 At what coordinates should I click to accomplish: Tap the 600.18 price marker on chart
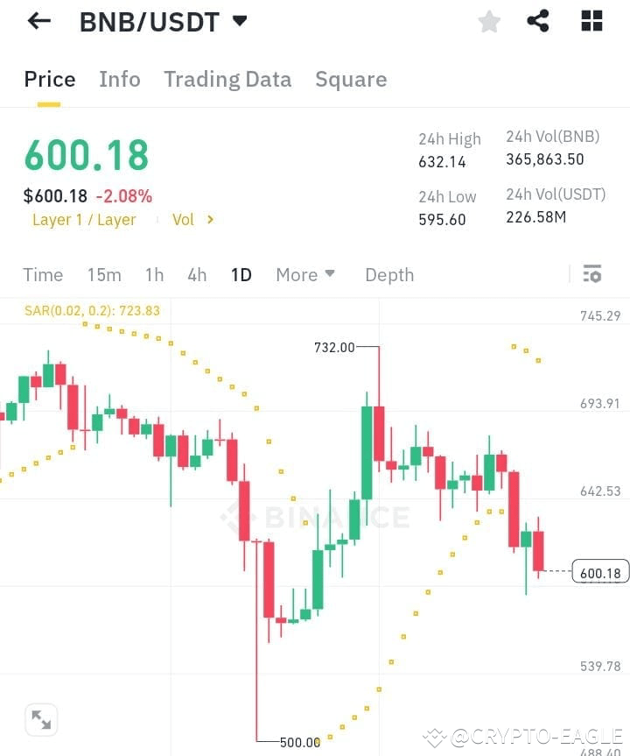tap(598, 573)
